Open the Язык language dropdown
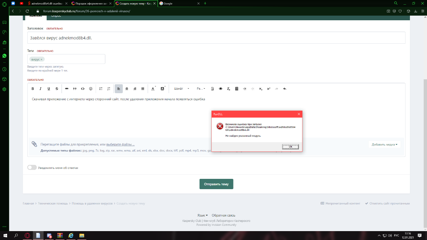Screen dimensions: 427x240 point(202,215)
